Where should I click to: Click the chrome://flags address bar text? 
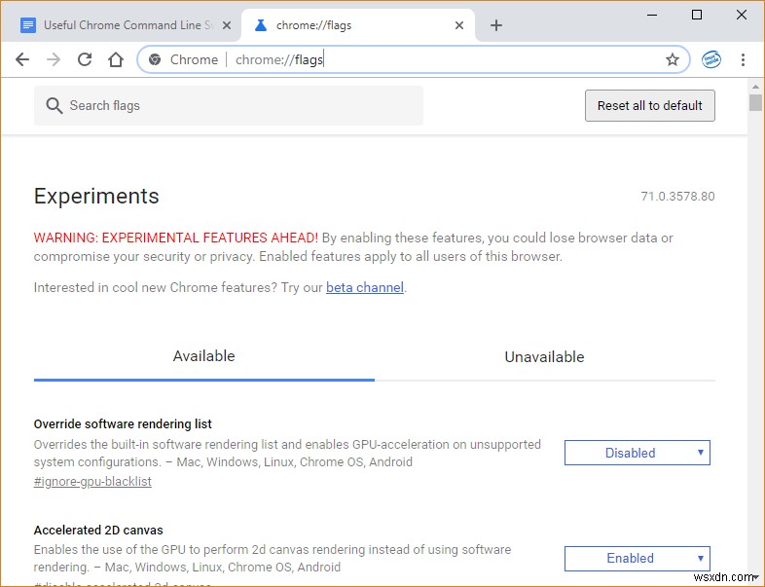[279, 59]
